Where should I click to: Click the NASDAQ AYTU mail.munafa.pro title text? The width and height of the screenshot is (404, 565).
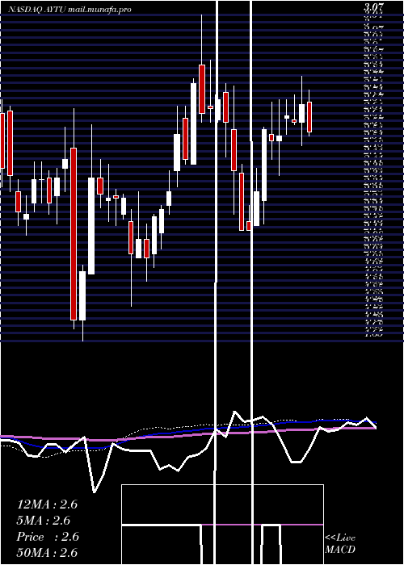click(x=69, y=10)
